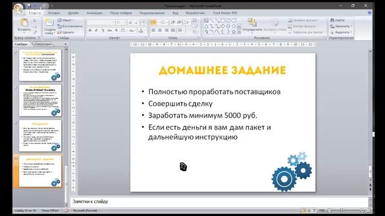
Task: Open the Показ слайдов ribbon tab
Action: [121, 13]
